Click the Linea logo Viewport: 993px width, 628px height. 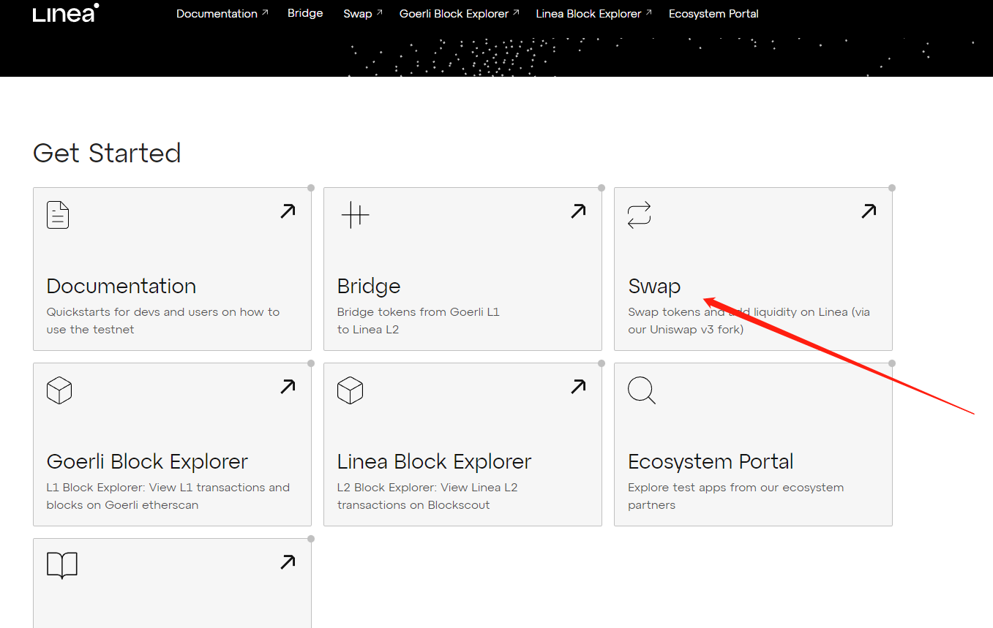coord(66,12)
